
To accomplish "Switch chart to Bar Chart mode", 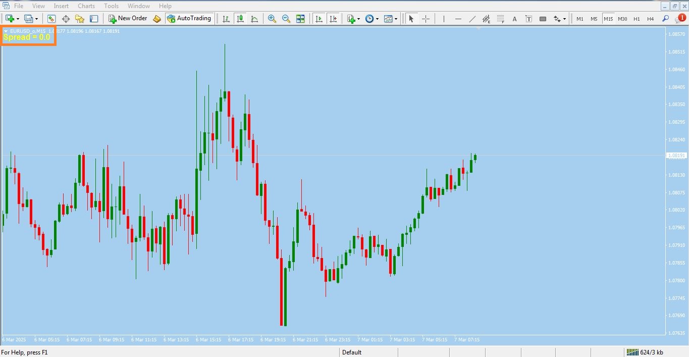I will (226, 19).
